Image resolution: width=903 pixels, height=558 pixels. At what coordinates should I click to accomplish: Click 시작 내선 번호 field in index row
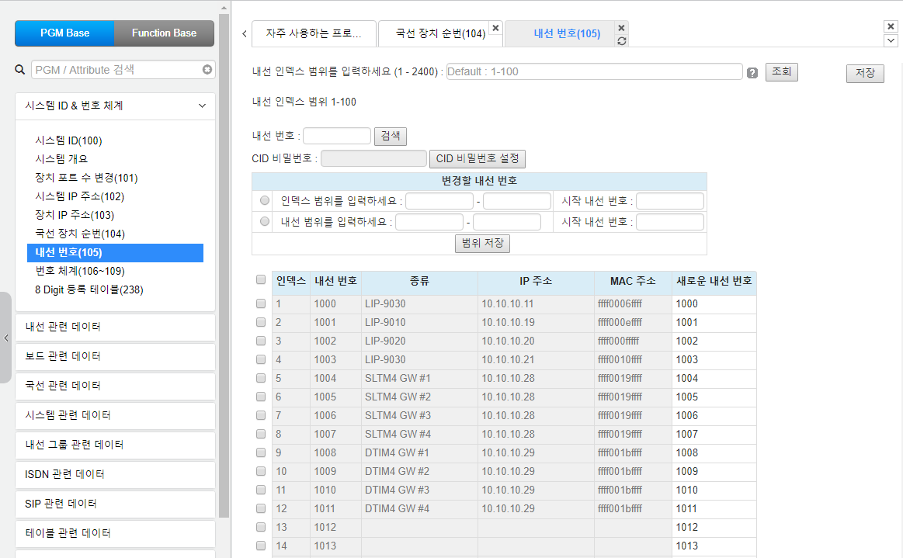(670, 201)
